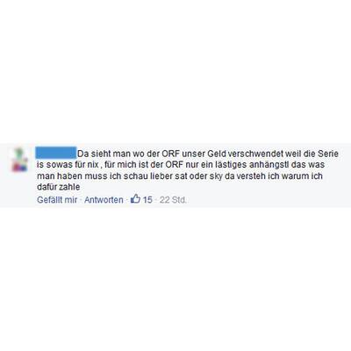Like the comment via 'Gefällt mir'
Screen dimensions: 351x351
pyautogui.click(x=57, y=200)
